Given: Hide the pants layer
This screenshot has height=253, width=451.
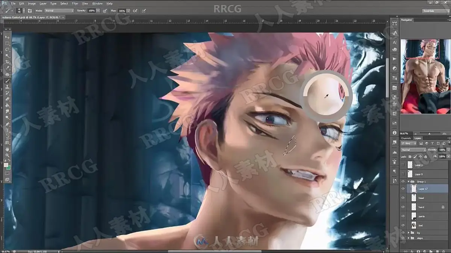Looking at the screenshot, I should (403, 216).
